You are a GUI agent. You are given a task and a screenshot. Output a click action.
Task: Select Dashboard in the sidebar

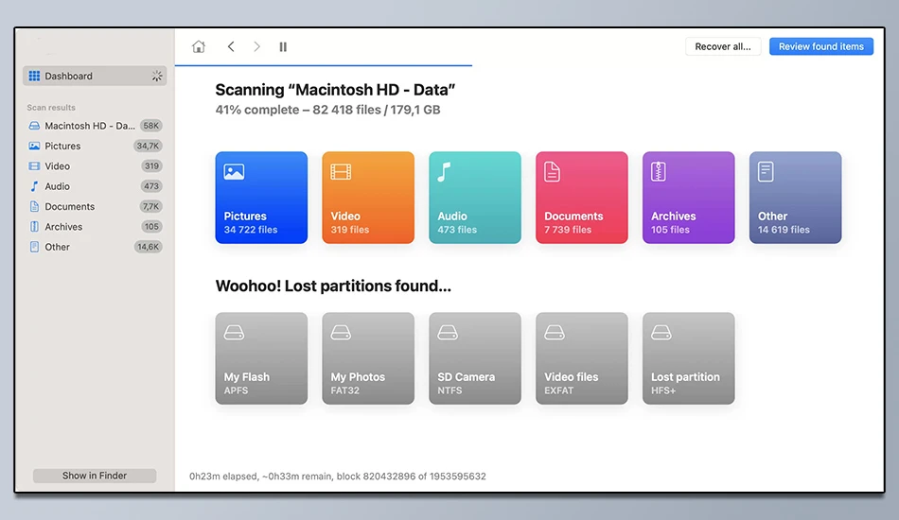click(x=95, y=76)
